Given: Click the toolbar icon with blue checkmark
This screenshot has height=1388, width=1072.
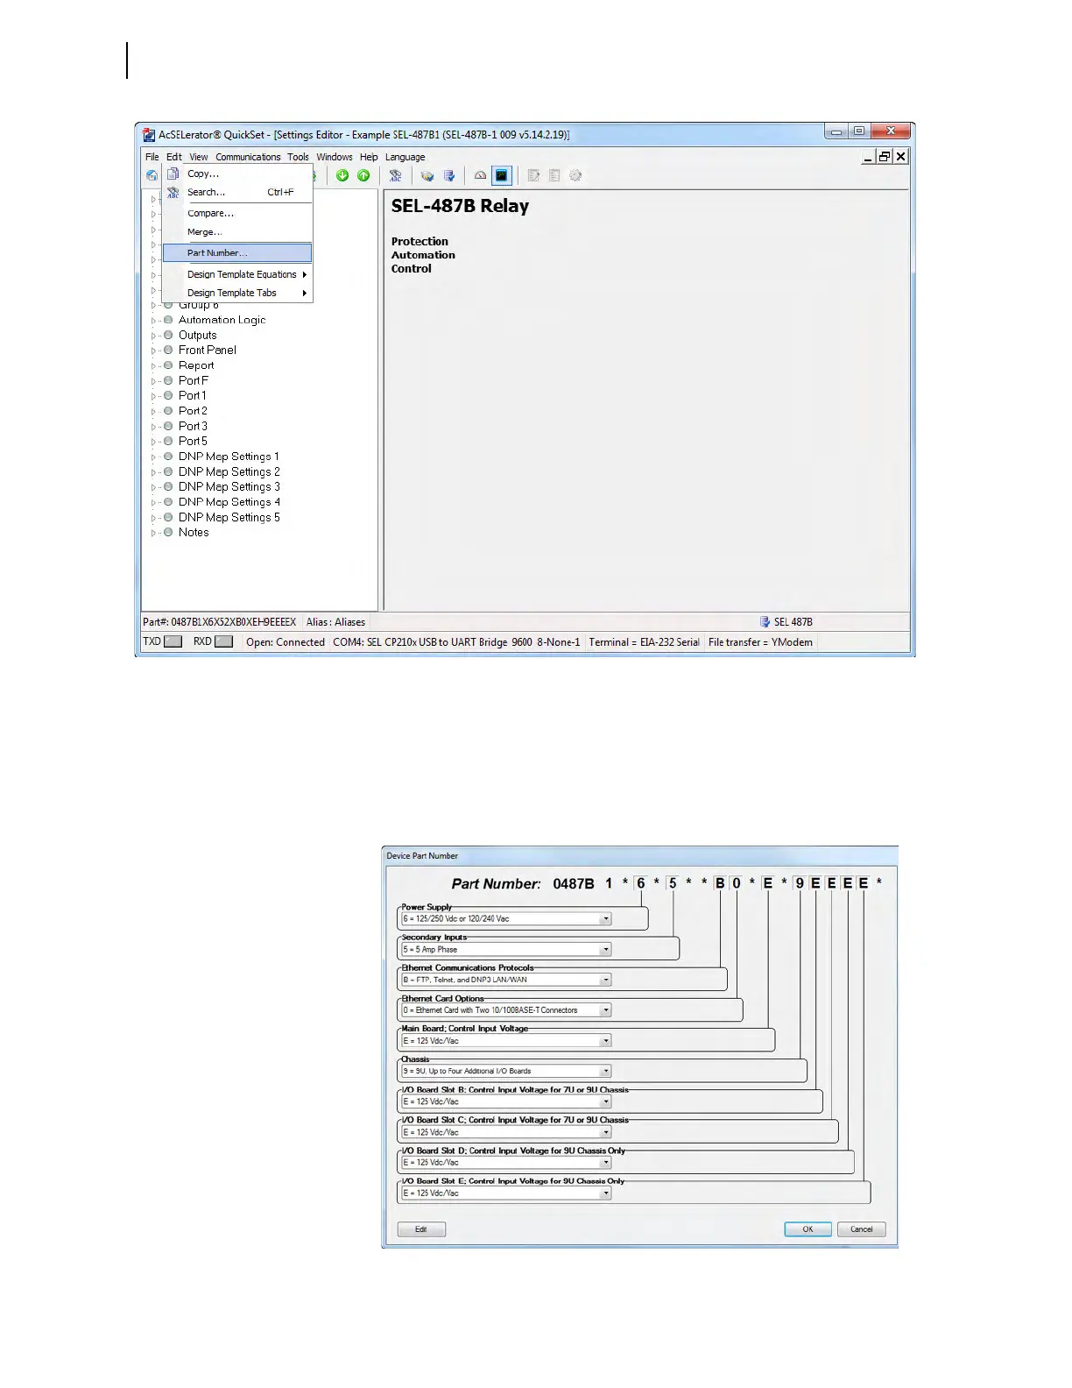Looking at the screenshot, I should (x=449, y=175).
